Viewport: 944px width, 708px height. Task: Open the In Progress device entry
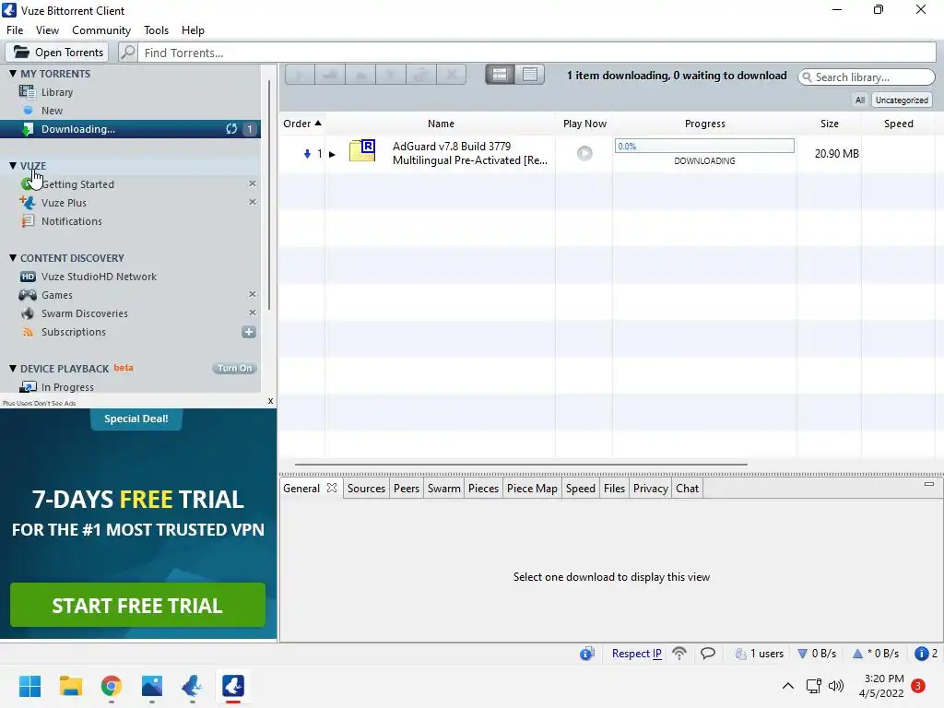(x=67, y=387)
